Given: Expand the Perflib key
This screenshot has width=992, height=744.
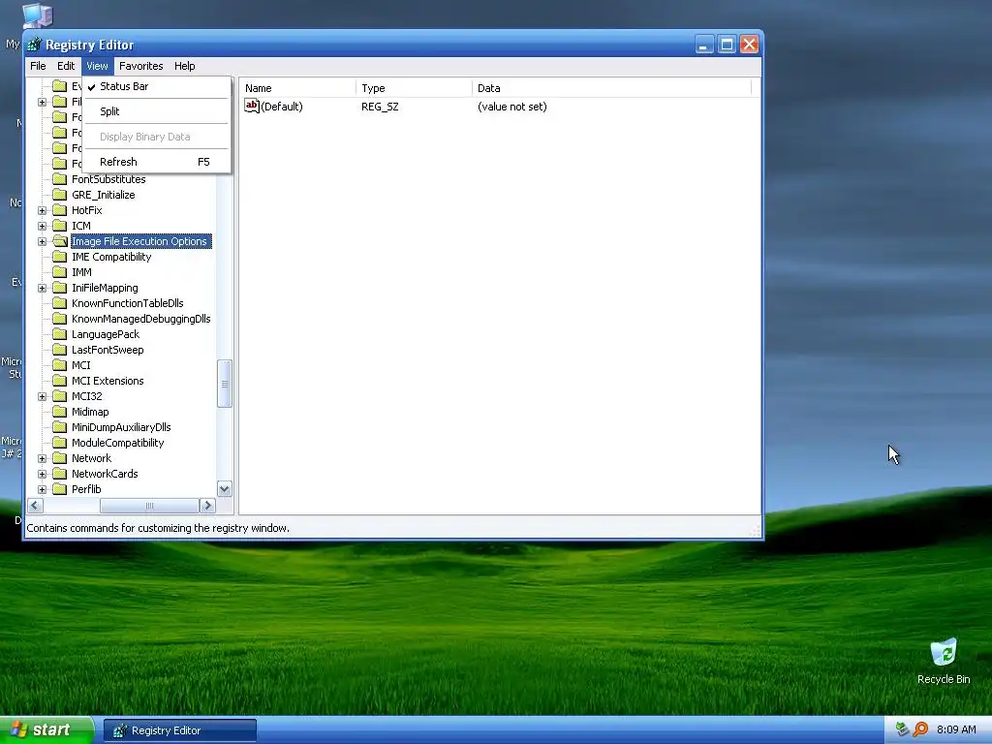Looking at the screenshot, I should [x=42, y=489].
